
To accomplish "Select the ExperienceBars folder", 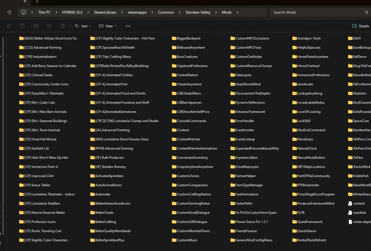I will pos(244,157).
